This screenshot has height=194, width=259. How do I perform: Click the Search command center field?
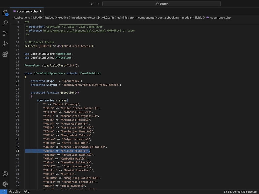161,4
